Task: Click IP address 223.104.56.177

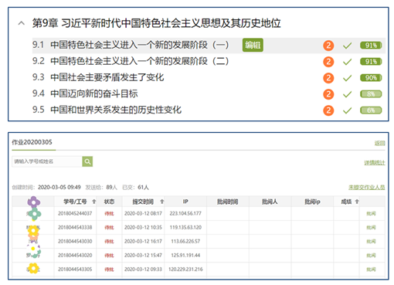Action: 185,213
